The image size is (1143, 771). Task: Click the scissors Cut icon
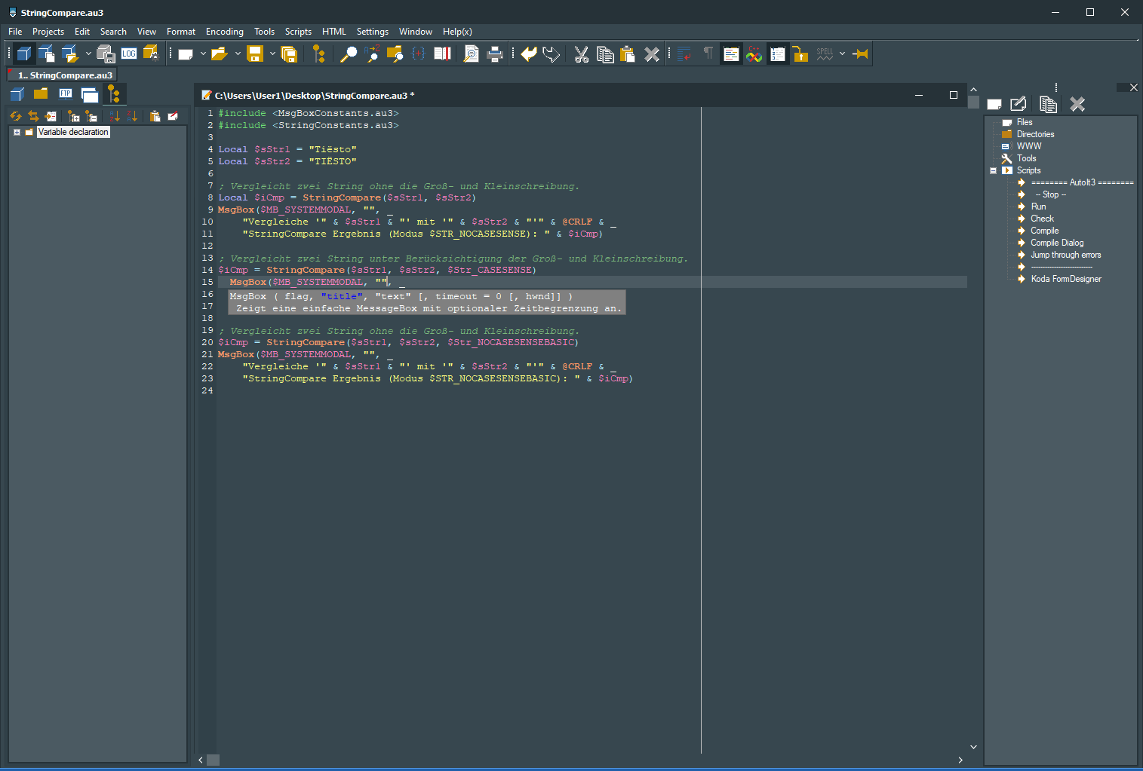pos(581,54)
